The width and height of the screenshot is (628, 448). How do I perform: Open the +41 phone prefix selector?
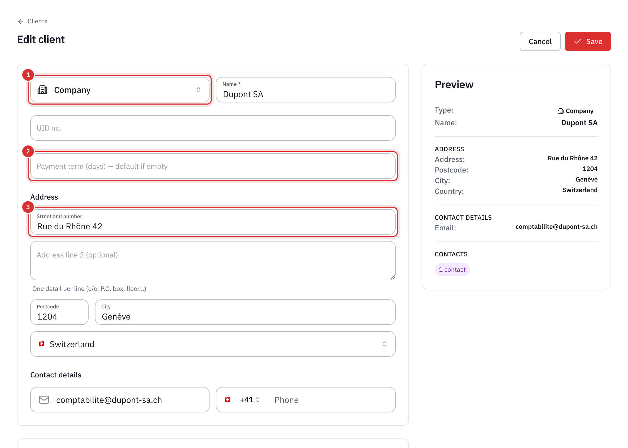coord(250,400)
